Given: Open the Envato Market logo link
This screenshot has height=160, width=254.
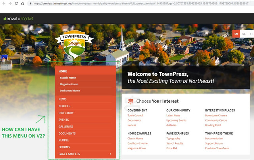Looking at the screenshot, I should (18, 19).
